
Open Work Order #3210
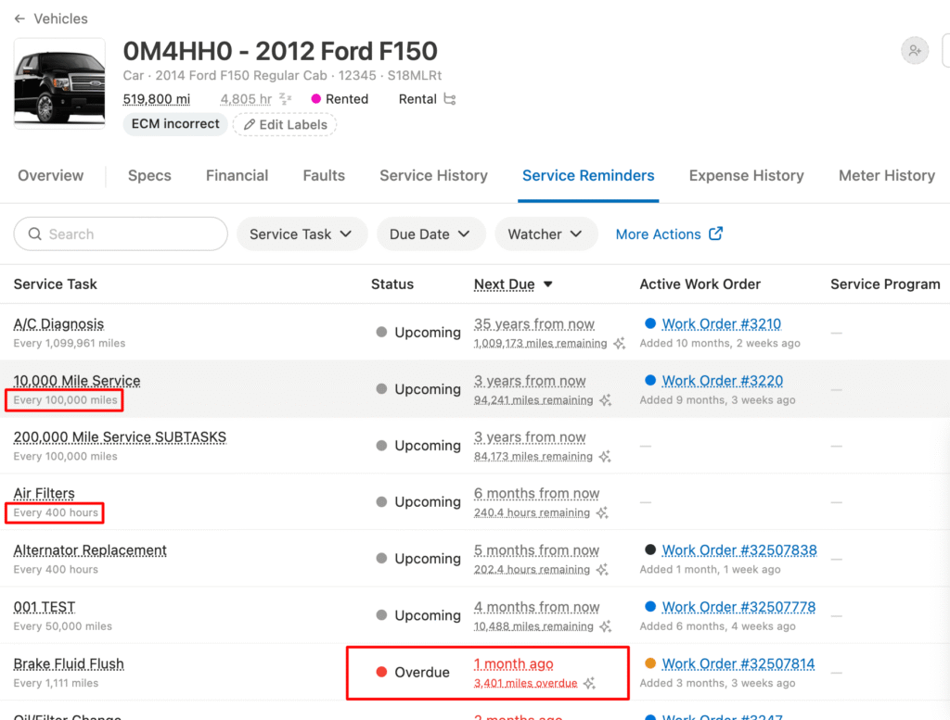point(721,323)
